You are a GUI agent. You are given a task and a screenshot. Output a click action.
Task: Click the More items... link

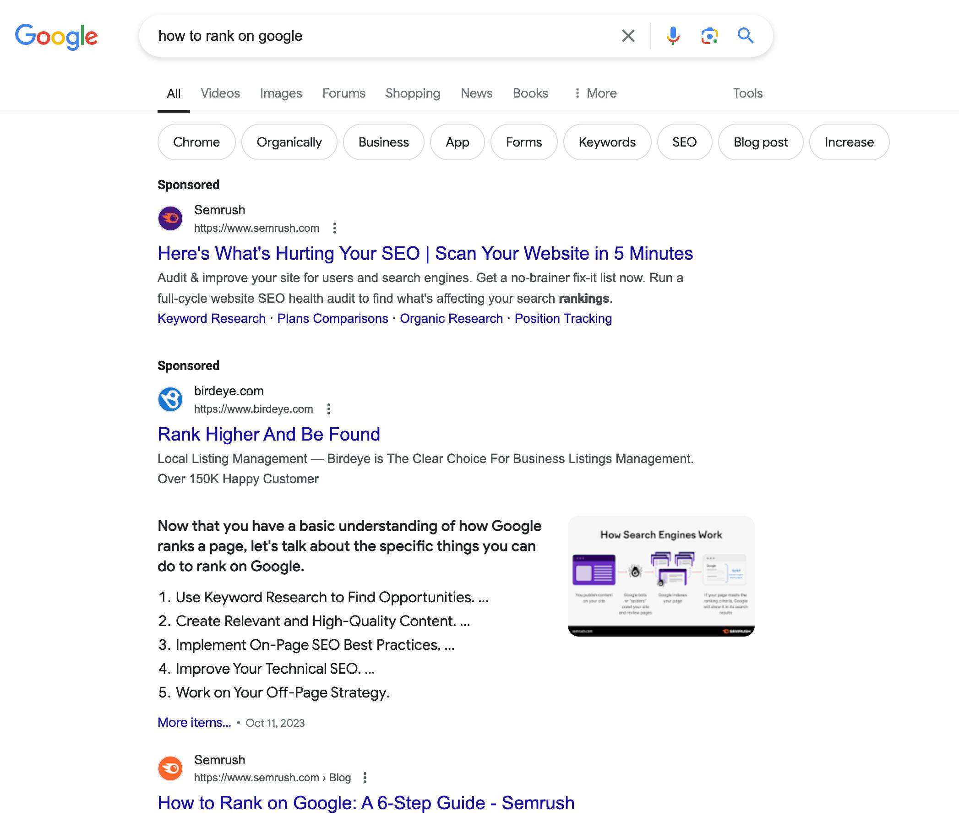point(194,722)
